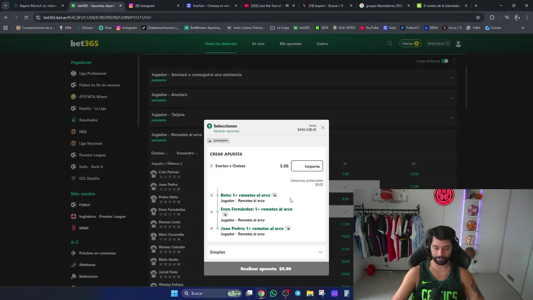Open the Instagram bookmark

[x=127, y=27]
